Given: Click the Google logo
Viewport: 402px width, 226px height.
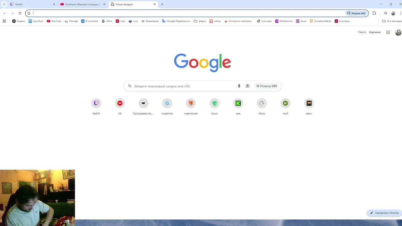Looking at the screenshot, I should [203, 63].
